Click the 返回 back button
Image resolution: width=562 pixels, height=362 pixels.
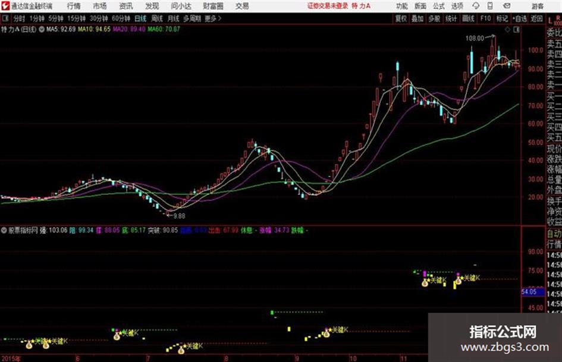coord(536,18)
